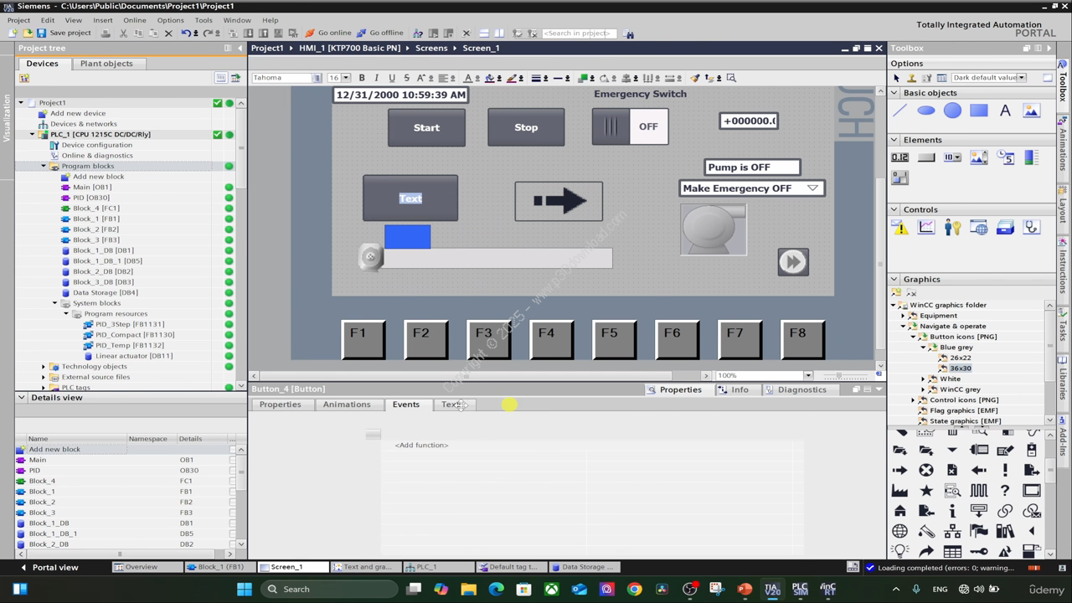
Task: Collapse the System blocks tree node
Action: click(x=55, y=303)
